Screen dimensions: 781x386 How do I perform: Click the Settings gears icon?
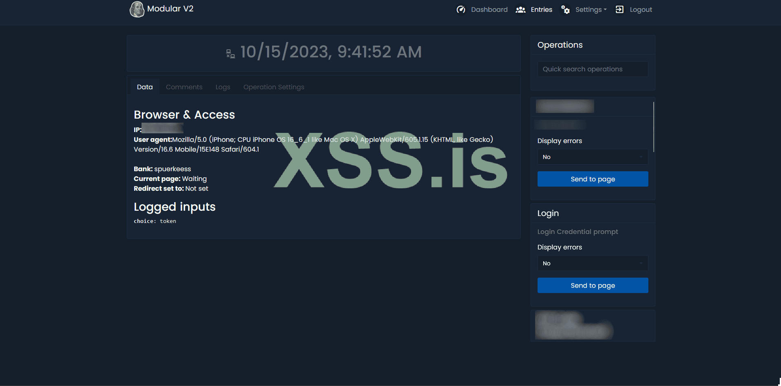click(565, 9)
